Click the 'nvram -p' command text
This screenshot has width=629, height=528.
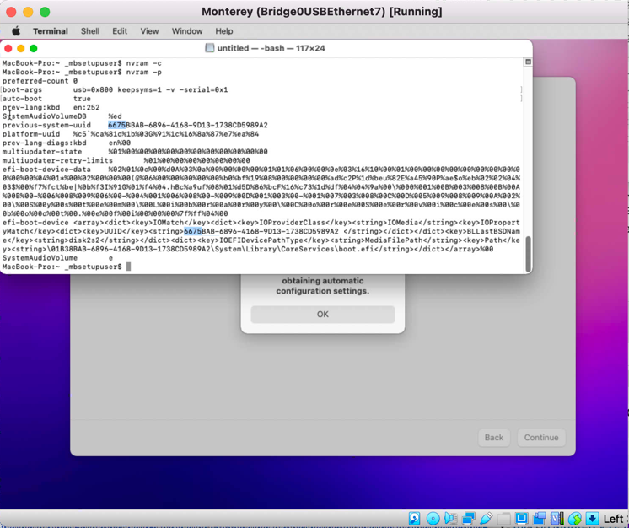point(143,73)
